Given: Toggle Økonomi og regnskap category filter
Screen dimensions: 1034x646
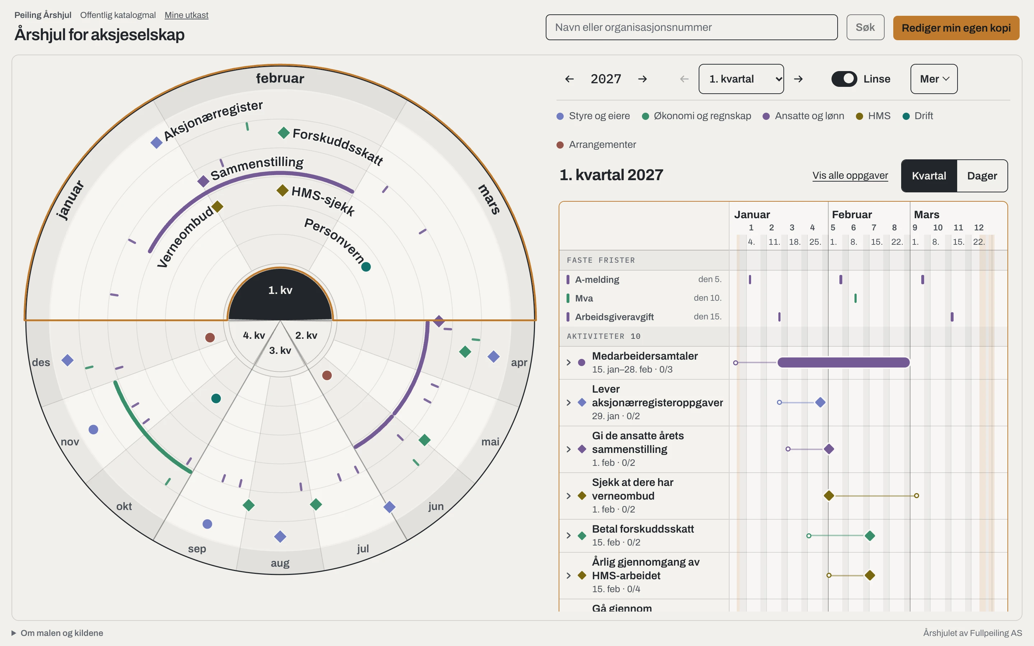Looking at the screenshot, I should 697,116.
